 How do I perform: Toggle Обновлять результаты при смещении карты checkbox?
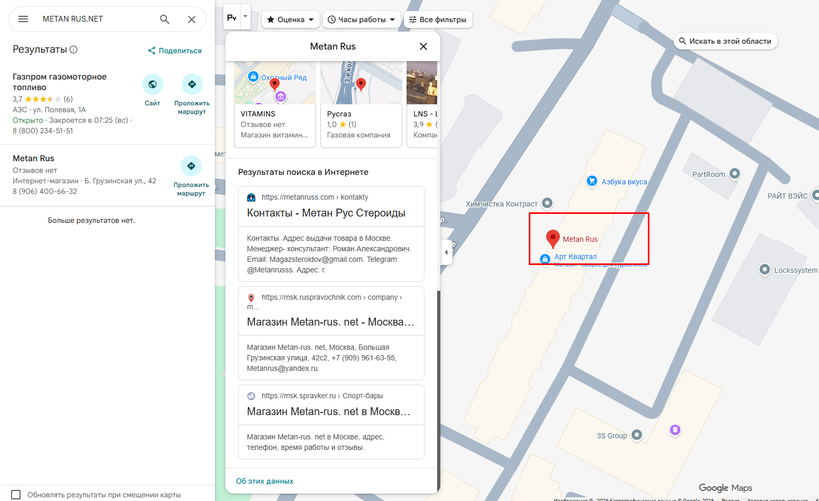[16, 495]
